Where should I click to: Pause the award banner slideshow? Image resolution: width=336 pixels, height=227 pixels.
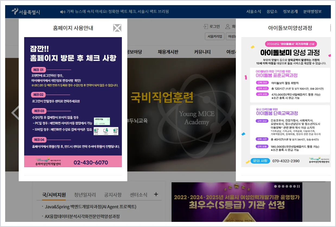pos(298,186)
